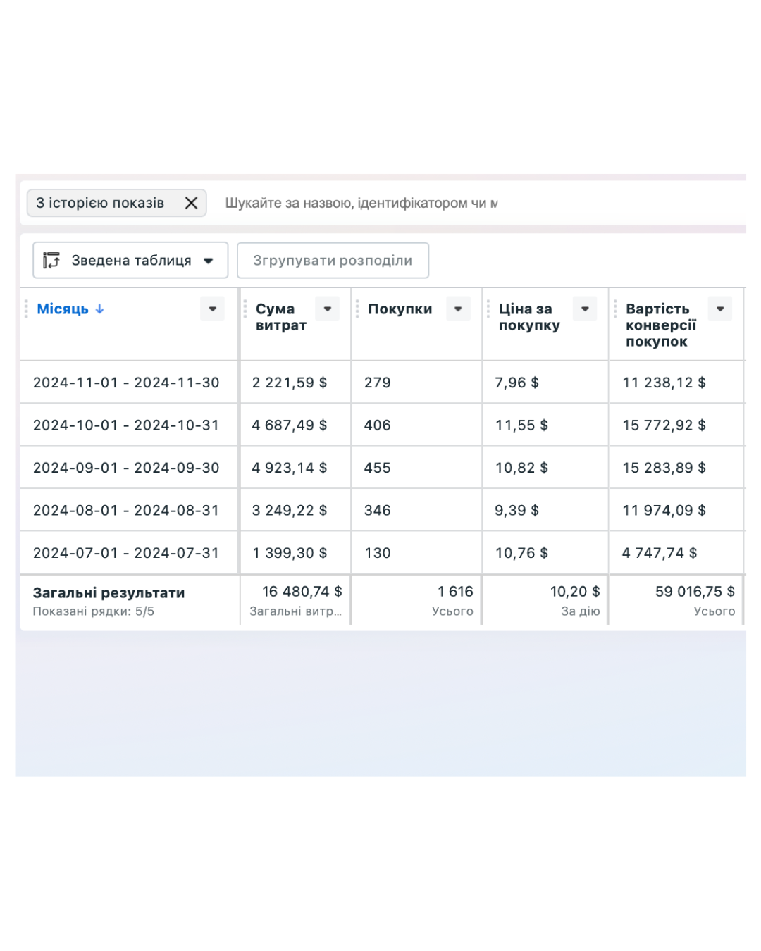This screenshot has width=761, height=951.
Task: Click spend value '4 923,14 $'
Action: (290, 468)
